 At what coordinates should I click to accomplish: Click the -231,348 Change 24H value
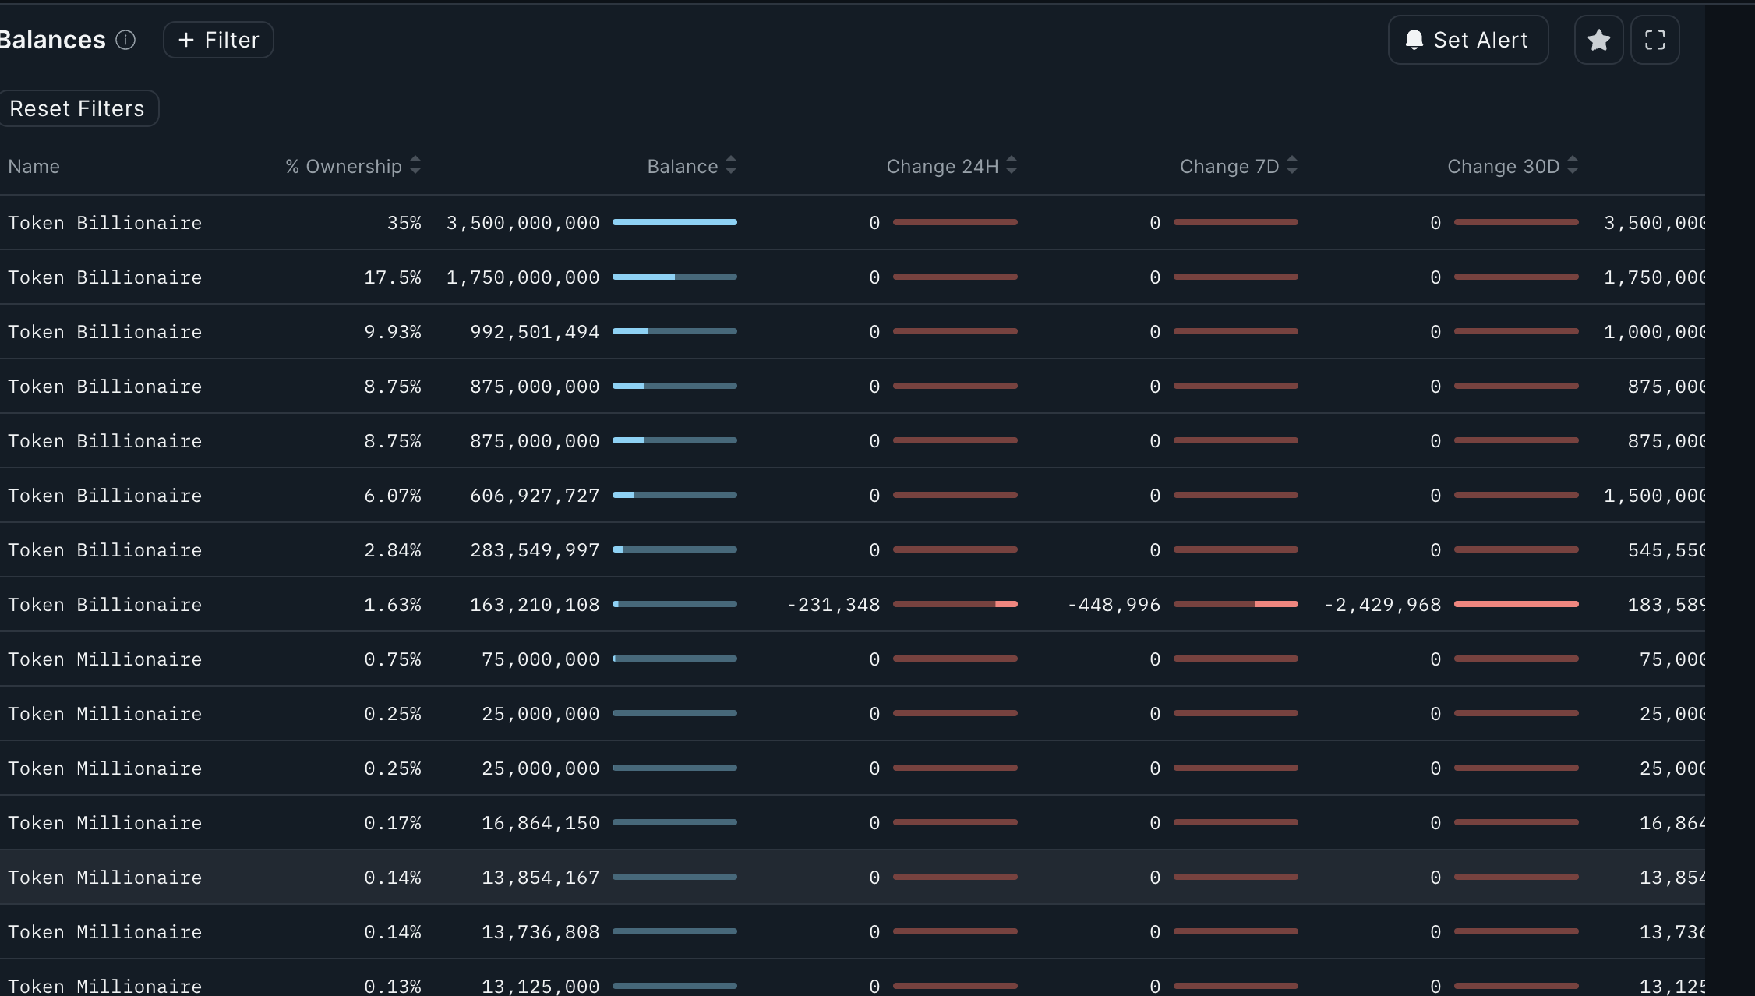point(833,605)
